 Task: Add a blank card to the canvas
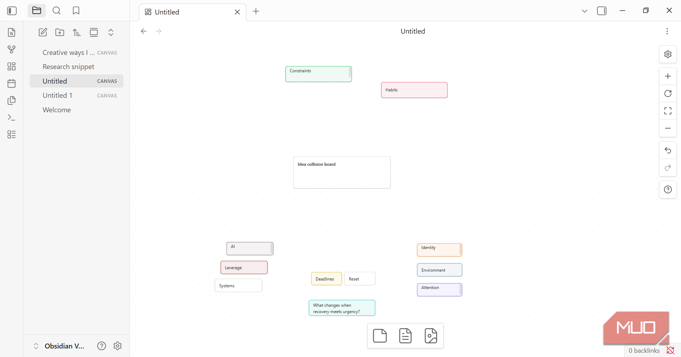380,336
